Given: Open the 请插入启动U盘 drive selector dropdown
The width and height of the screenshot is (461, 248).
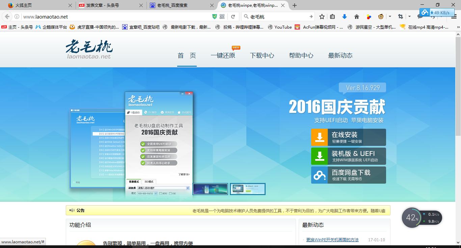Looking at the screenshot, I should click(x=188, y=188).
